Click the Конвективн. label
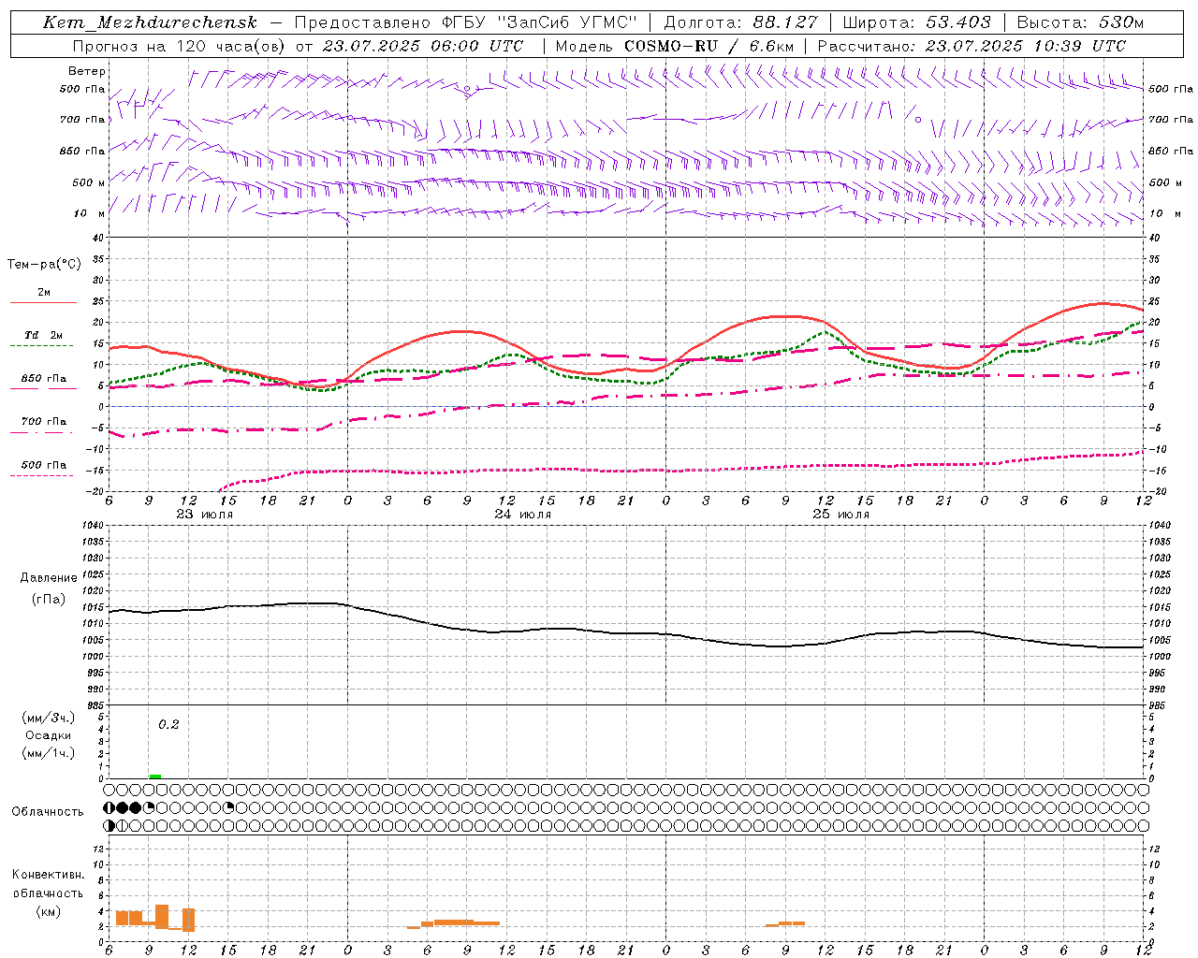 coord(49,875)
